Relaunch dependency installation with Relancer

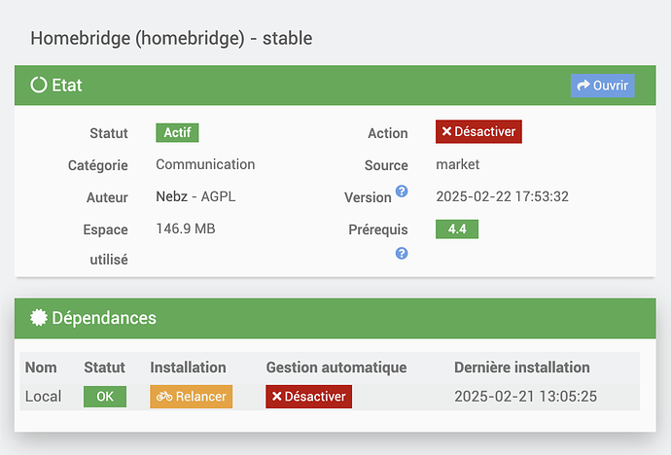191,397
